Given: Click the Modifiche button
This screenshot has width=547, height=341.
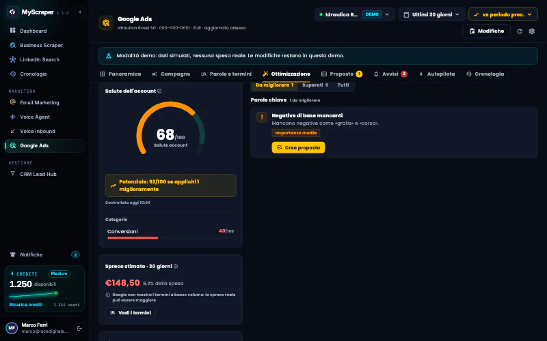Looking at the screenshot, I should coord(486,31).
